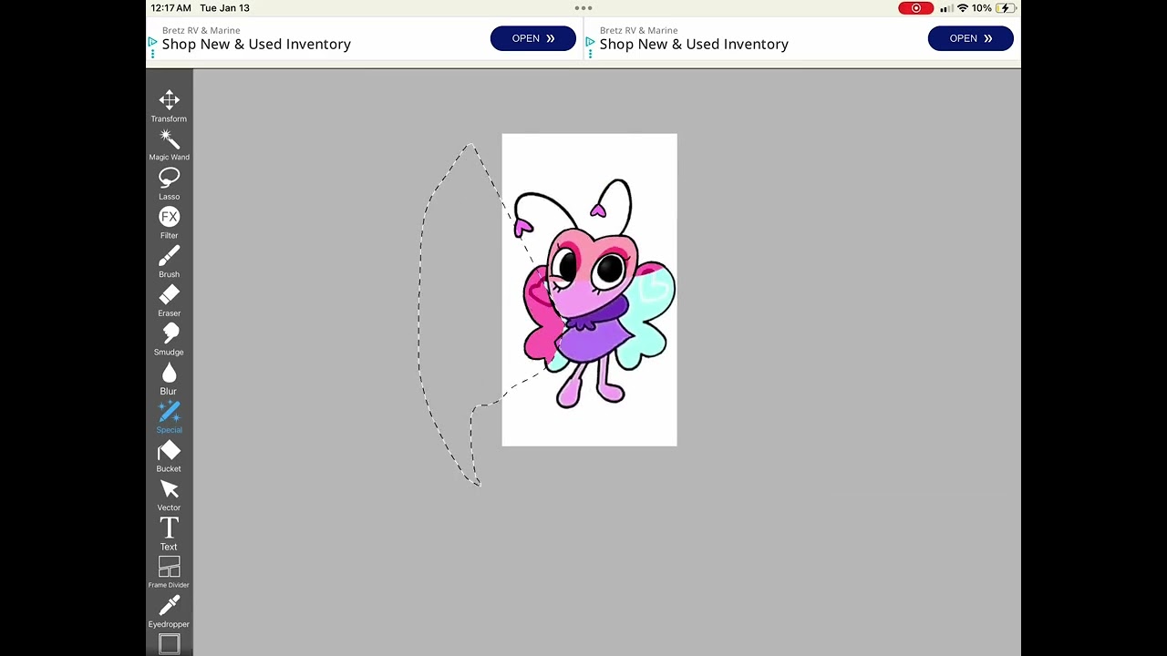Tap the 'Tue Jan 13' date text
The height and width of the screenshot is (656, 1167).
click(x=224, y=8)
